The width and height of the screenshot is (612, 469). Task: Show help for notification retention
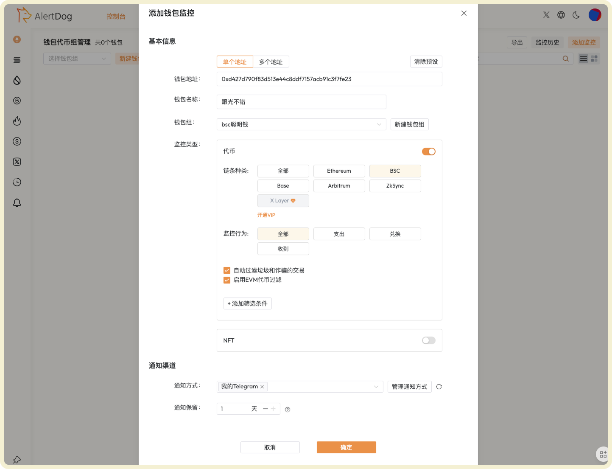pyautogui.click(x=288, y=410)
